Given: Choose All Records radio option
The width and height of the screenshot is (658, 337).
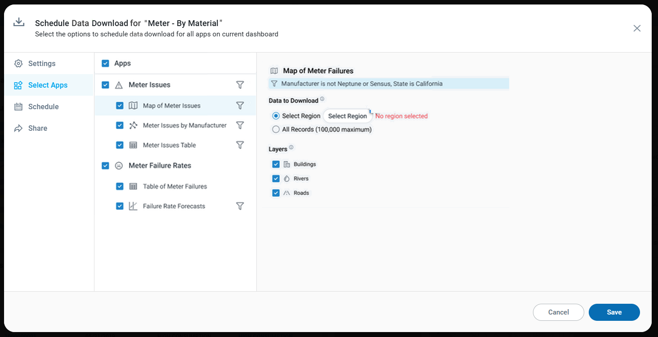Looking at the screenshot, I should click(276, 129).
